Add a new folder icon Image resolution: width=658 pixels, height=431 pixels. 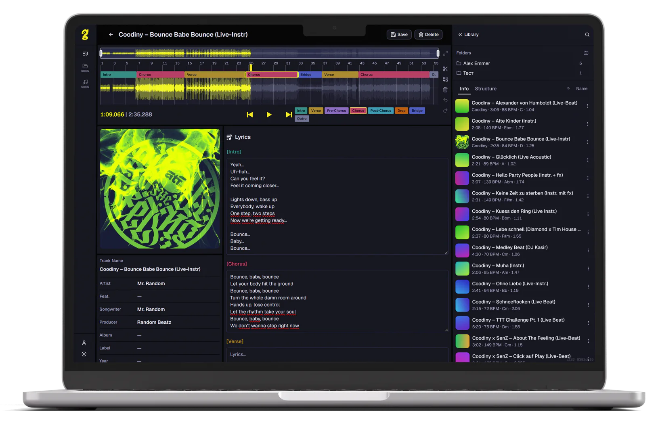tap(586, 53)
